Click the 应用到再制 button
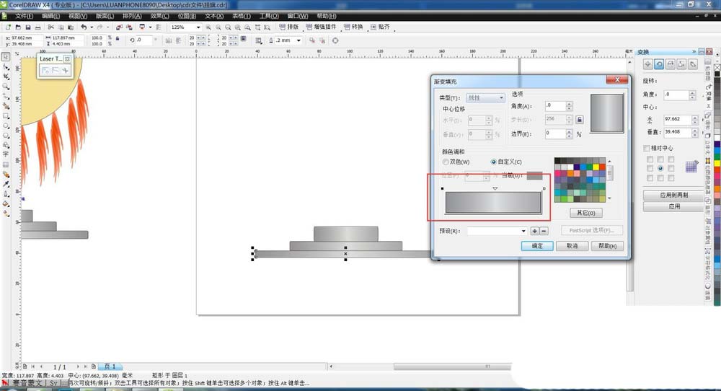 pyautogui.click(x=670, y=195)
